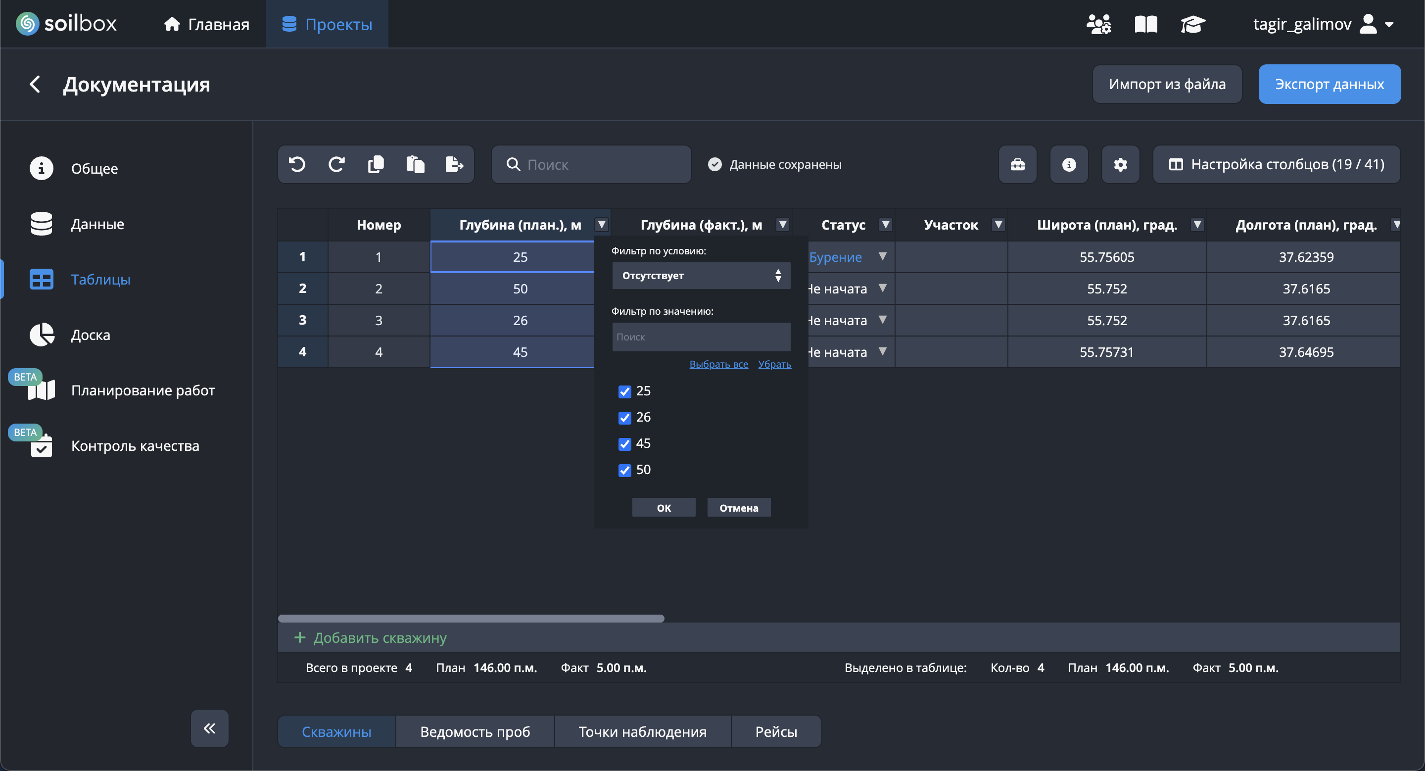Image resolution: width=1425 pixels, height=771 pixels.
Task: Click the redo arrow icon in toolbar
Action: (336, 164)
